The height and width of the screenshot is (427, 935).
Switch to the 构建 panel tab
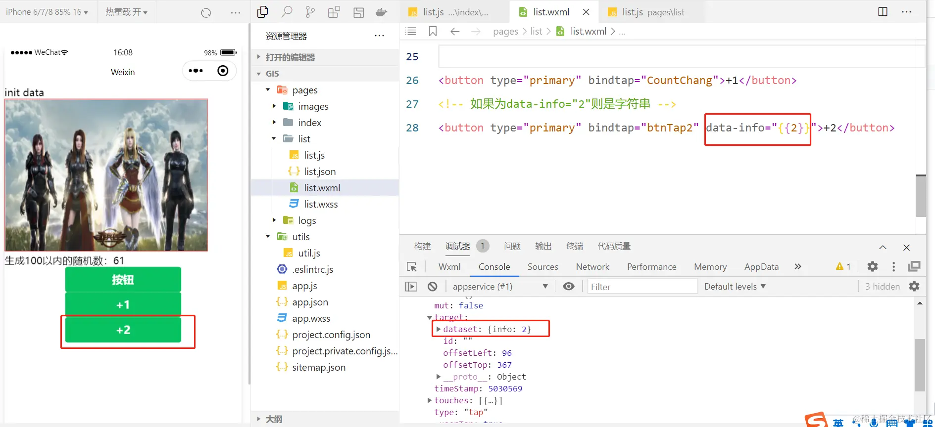pos(422,246)
